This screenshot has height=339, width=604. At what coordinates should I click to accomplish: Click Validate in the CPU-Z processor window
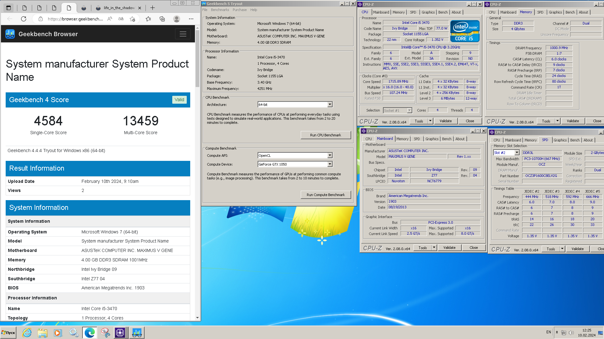pos(446,121)
